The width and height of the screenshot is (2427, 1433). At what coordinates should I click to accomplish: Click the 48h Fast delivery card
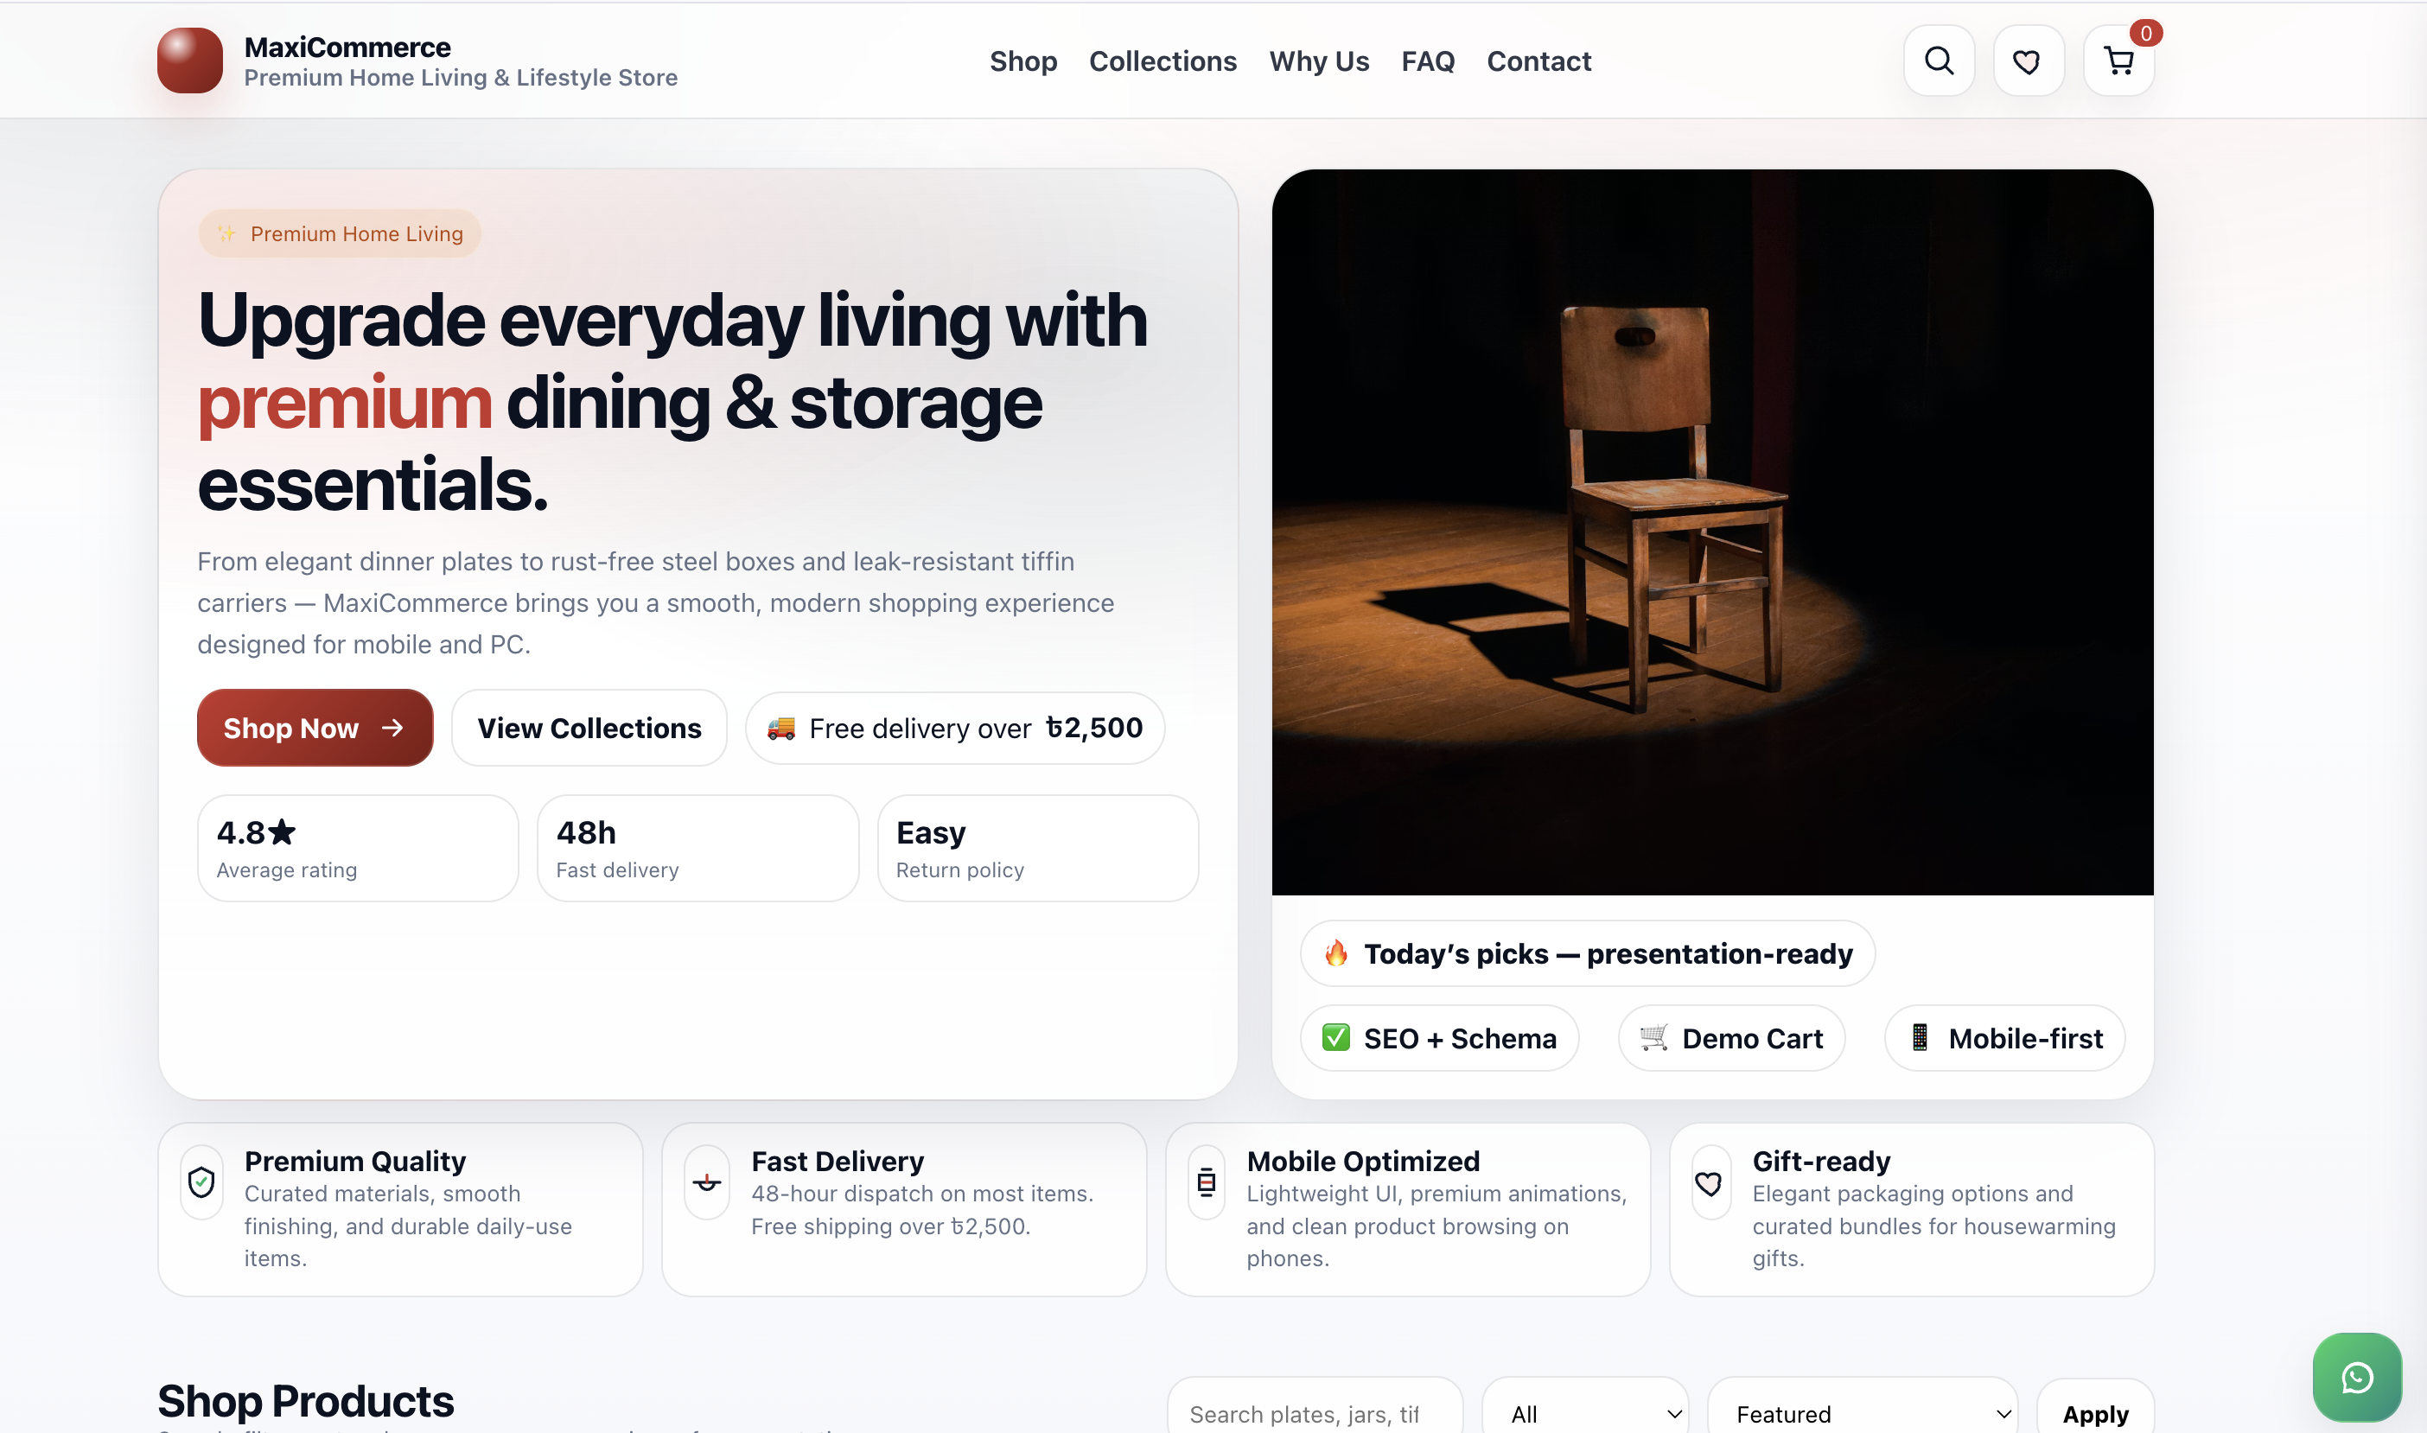click(698, 848)
